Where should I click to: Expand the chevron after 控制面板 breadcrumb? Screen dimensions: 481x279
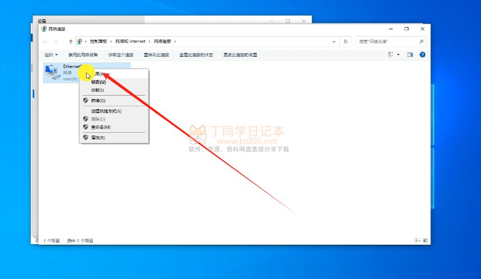point(111,42)
